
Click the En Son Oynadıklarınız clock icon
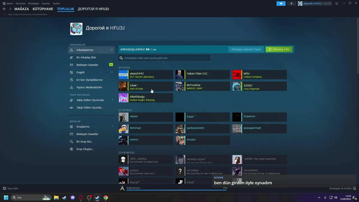(71, 80)
